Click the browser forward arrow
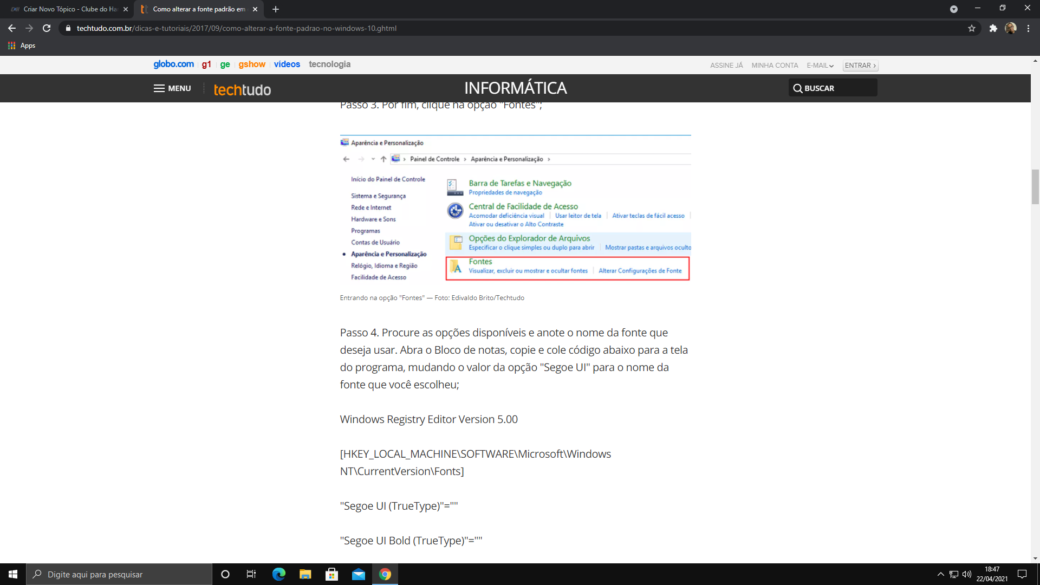The width and height of the screenshot is (1040, 585). (x=29, y=28)
